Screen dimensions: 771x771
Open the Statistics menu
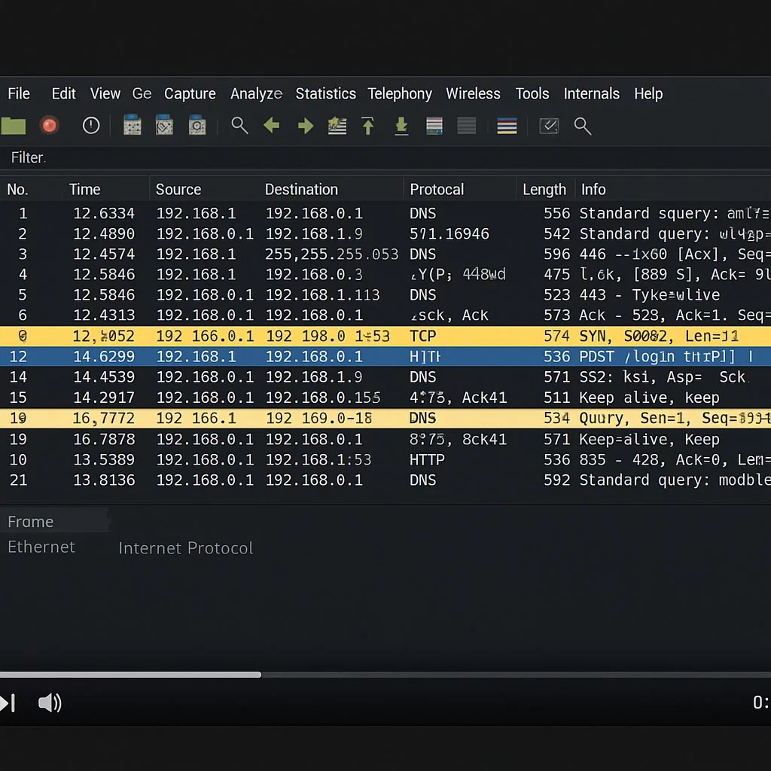point(325,93)
